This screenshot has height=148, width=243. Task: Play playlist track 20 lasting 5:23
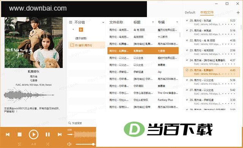pos(211,22)
